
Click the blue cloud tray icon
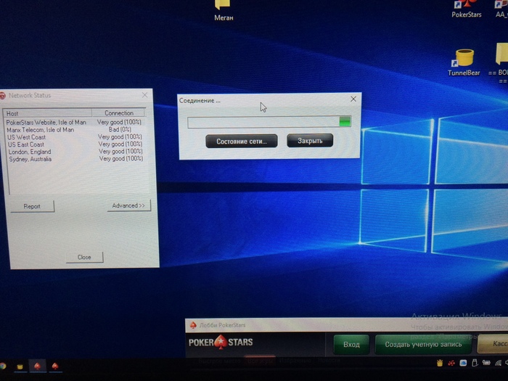[x=463, y=363]
